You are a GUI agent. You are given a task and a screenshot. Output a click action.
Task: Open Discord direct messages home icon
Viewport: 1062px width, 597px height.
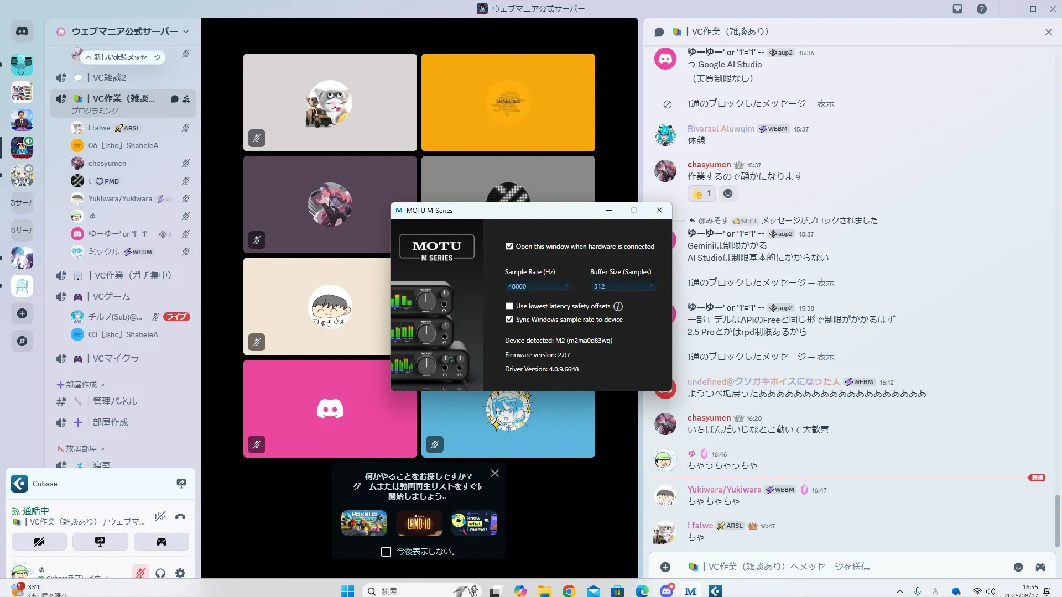pos(22,32)
